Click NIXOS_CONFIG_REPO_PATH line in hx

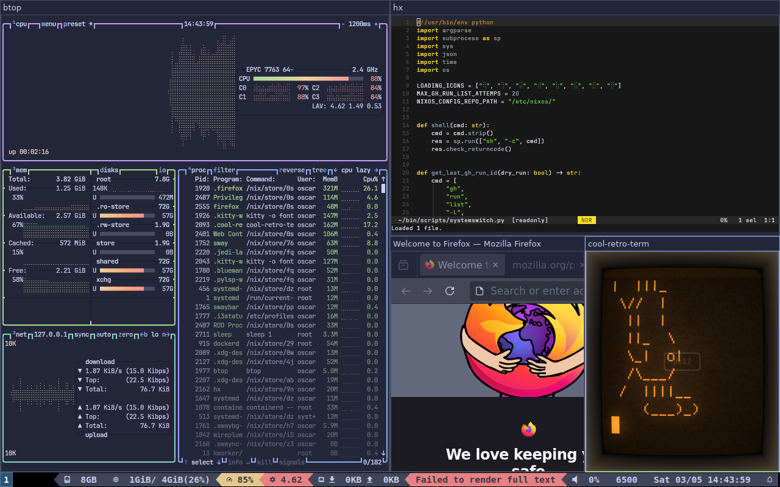coord(486,102)
